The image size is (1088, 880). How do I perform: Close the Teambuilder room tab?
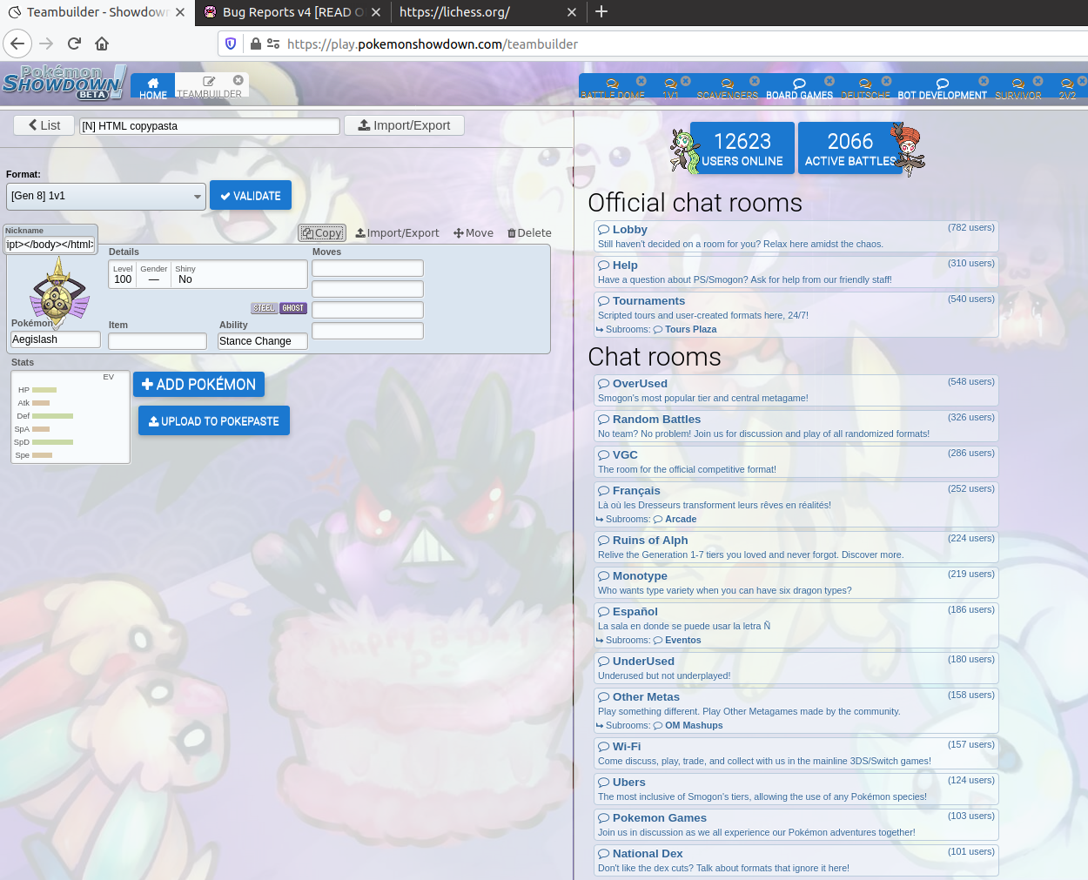(x=238, y=80)
